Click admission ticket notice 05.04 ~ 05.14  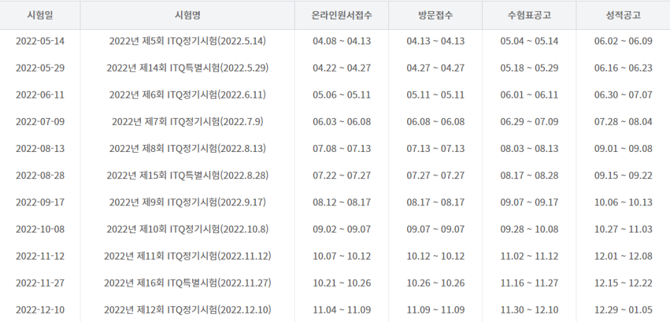pos(529,41)
